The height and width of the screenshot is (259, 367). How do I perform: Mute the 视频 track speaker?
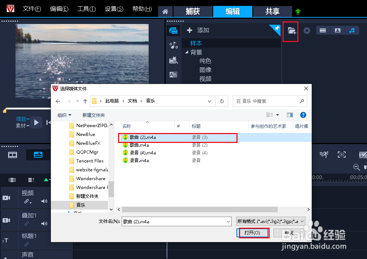[44, 201]
